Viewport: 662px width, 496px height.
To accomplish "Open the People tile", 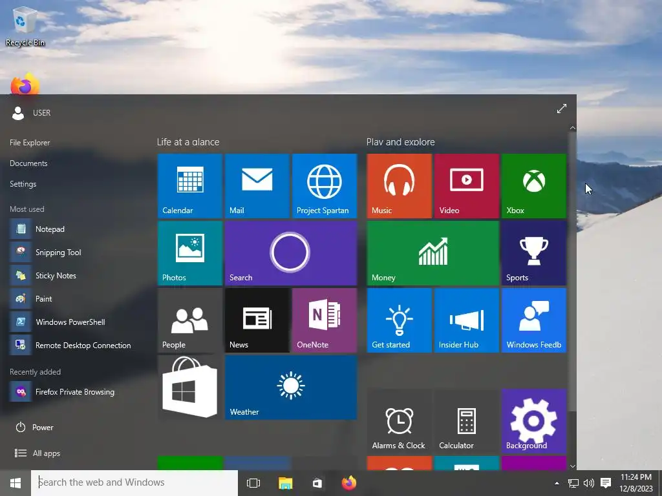I will pyautogui.click(x=189, y=320).
